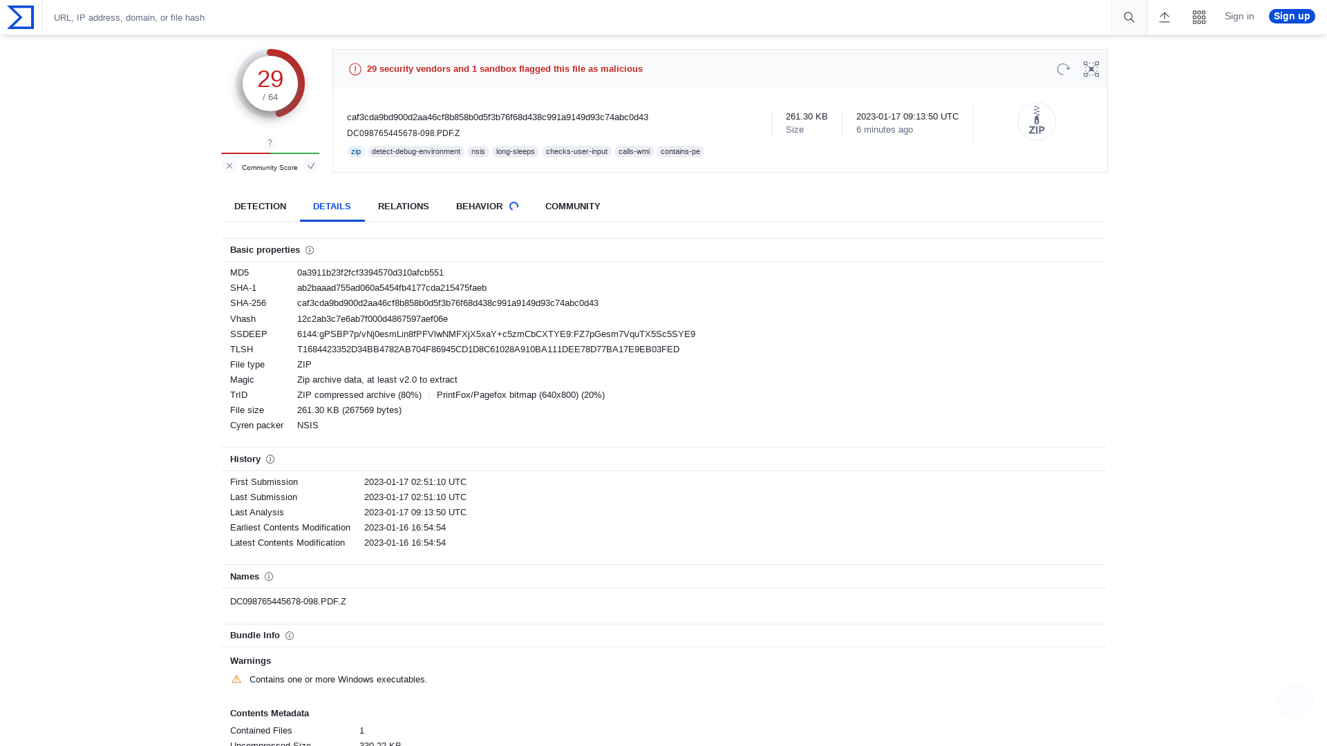Open the upload file icon
The height and width of the screenshot is (746, 1327).
(x=1165, y=17)
